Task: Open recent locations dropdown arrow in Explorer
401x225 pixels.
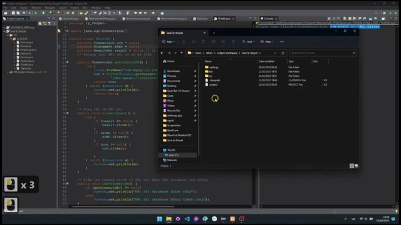Action: 175,52
